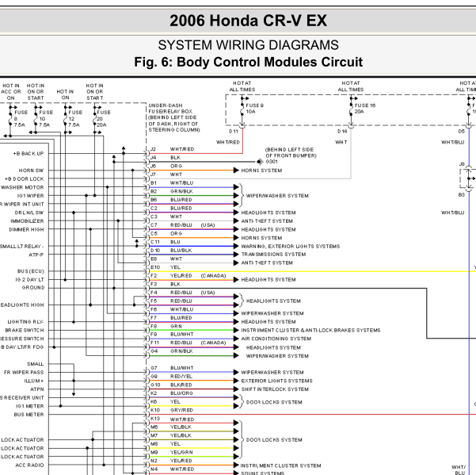
Task: Click the K10 GRY/RED pin label
Action: pyautogui.click(x=172, y=410)
